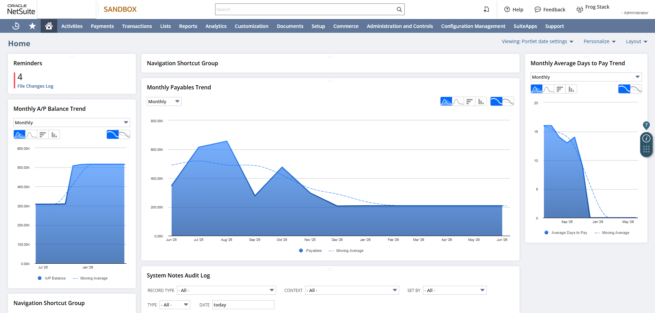Open the Create New icon in header

(x=486, y=9)
